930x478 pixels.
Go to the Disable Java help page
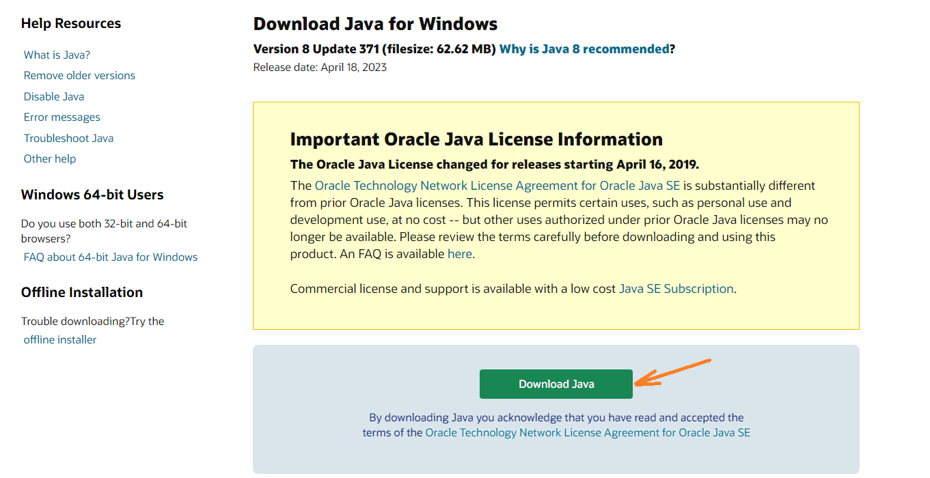(x=54, y=96)
